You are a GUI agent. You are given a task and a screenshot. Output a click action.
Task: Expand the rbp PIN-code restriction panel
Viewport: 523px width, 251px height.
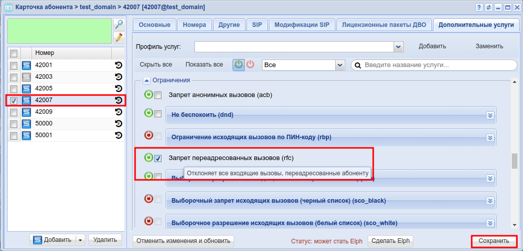click(x=489, y=138)
